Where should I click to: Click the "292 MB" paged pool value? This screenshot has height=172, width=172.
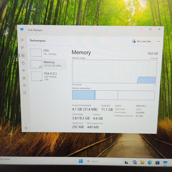tap(78, 127)
